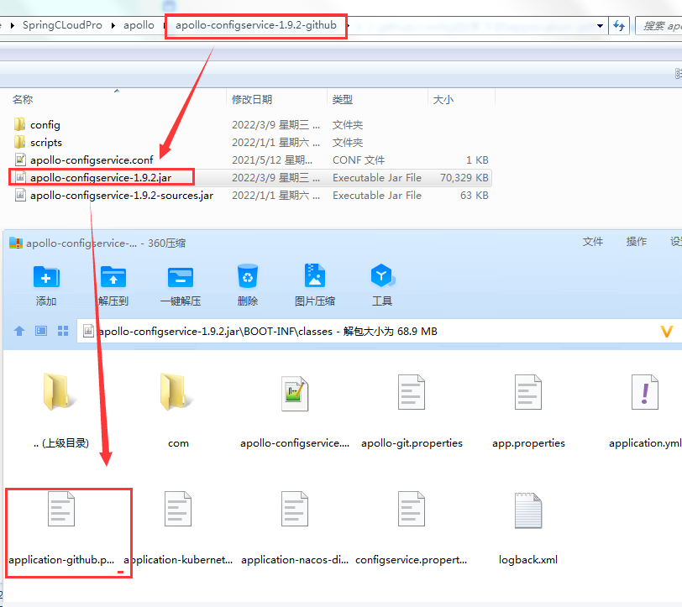Click the 添加 (Add) icon in 360压缩
The width and height of the screenshot is (682, 607).
46,277
